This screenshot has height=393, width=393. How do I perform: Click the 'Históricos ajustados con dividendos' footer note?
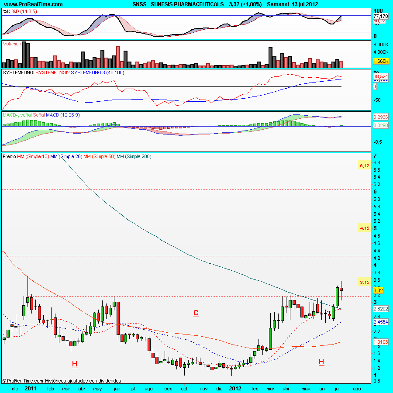(83, 381)
